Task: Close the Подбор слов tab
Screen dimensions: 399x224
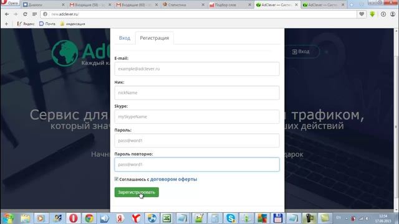Action: point(249,5)
